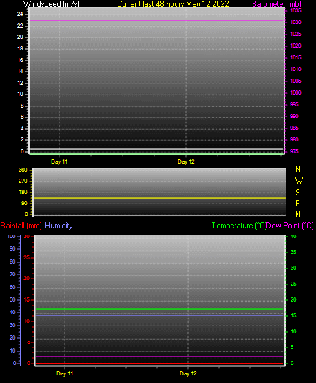Click the Day 12 label under the wind graph
Viewport: 316px width, 383px height.
pos(186,161)
